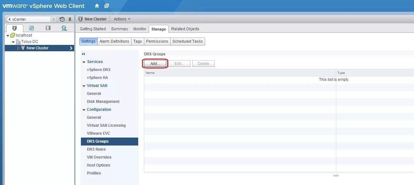The image size is (414, 185).
Task: Go to the vSphere home icon
Action: click(97, 6)
